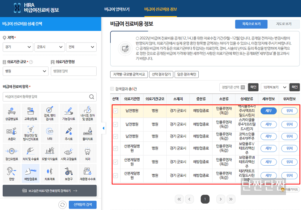Open the 비급여 알아보기 menu
This screenshot has width=301, height=210.
pyautogui.click(x=117, y=9)
